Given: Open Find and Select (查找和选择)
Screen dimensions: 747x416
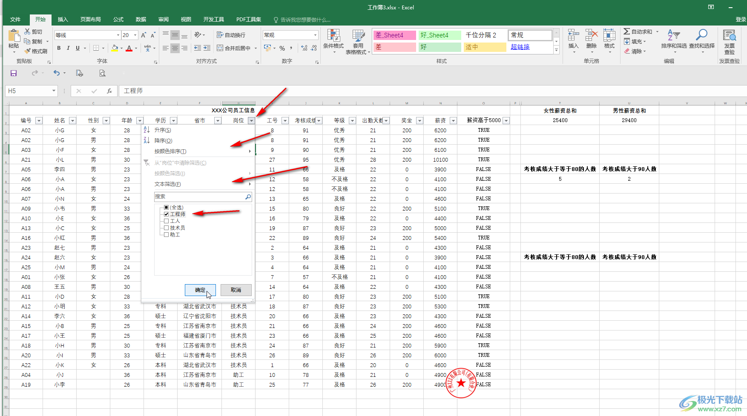Looking at the screenshot, I should [x=702, y=41].
